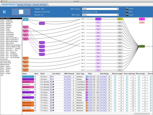
Task: Click the horizontal scrollbar below the voice table
Action: point(87,114)
